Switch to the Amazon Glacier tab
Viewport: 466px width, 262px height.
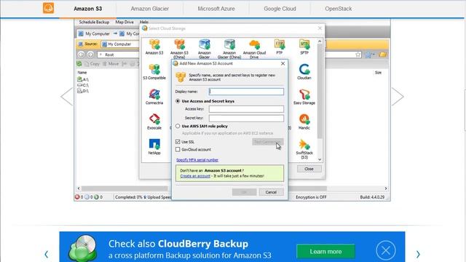point(150,9)
